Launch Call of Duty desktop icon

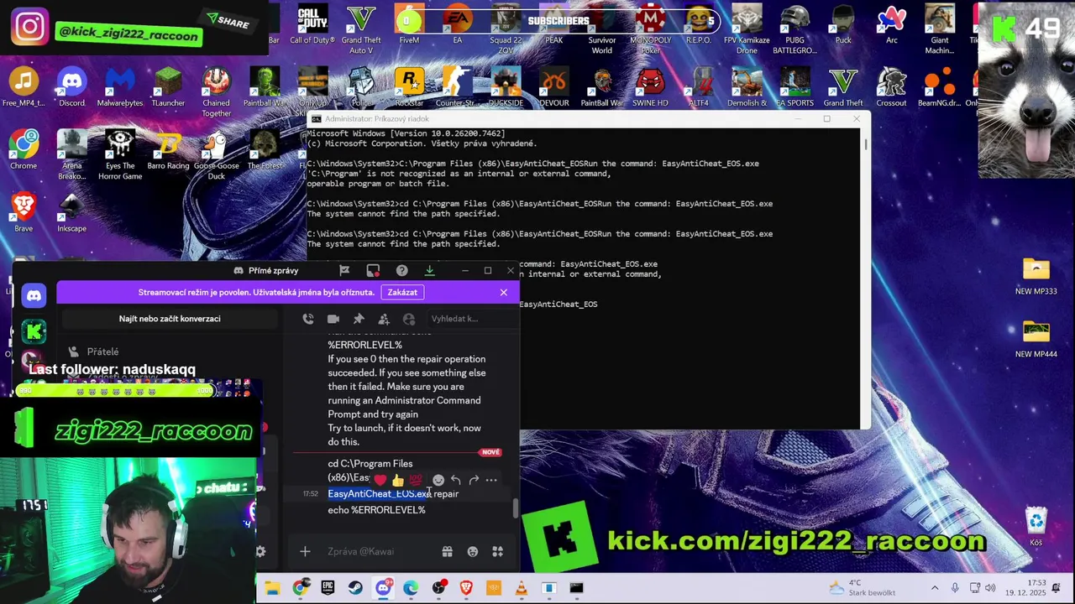(312, 24)
